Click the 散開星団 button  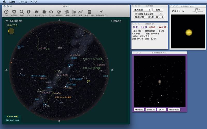pos(151,109)
